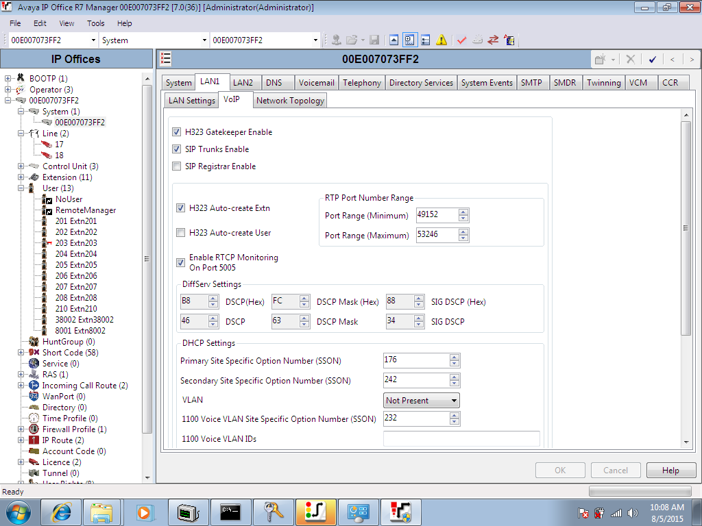Click the VoIP form's scroll down arrow
702x526 pixels.
click(686, 442)
